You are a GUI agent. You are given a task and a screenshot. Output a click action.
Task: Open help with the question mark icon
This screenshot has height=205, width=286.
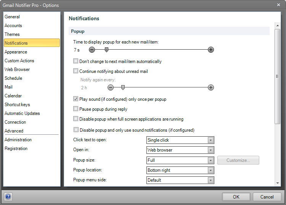tap(8, 197)
